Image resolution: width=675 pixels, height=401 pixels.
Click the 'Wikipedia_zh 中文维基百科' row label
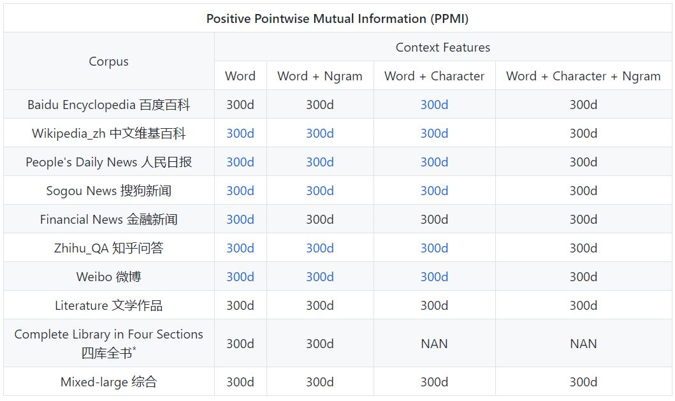(108, 133)
